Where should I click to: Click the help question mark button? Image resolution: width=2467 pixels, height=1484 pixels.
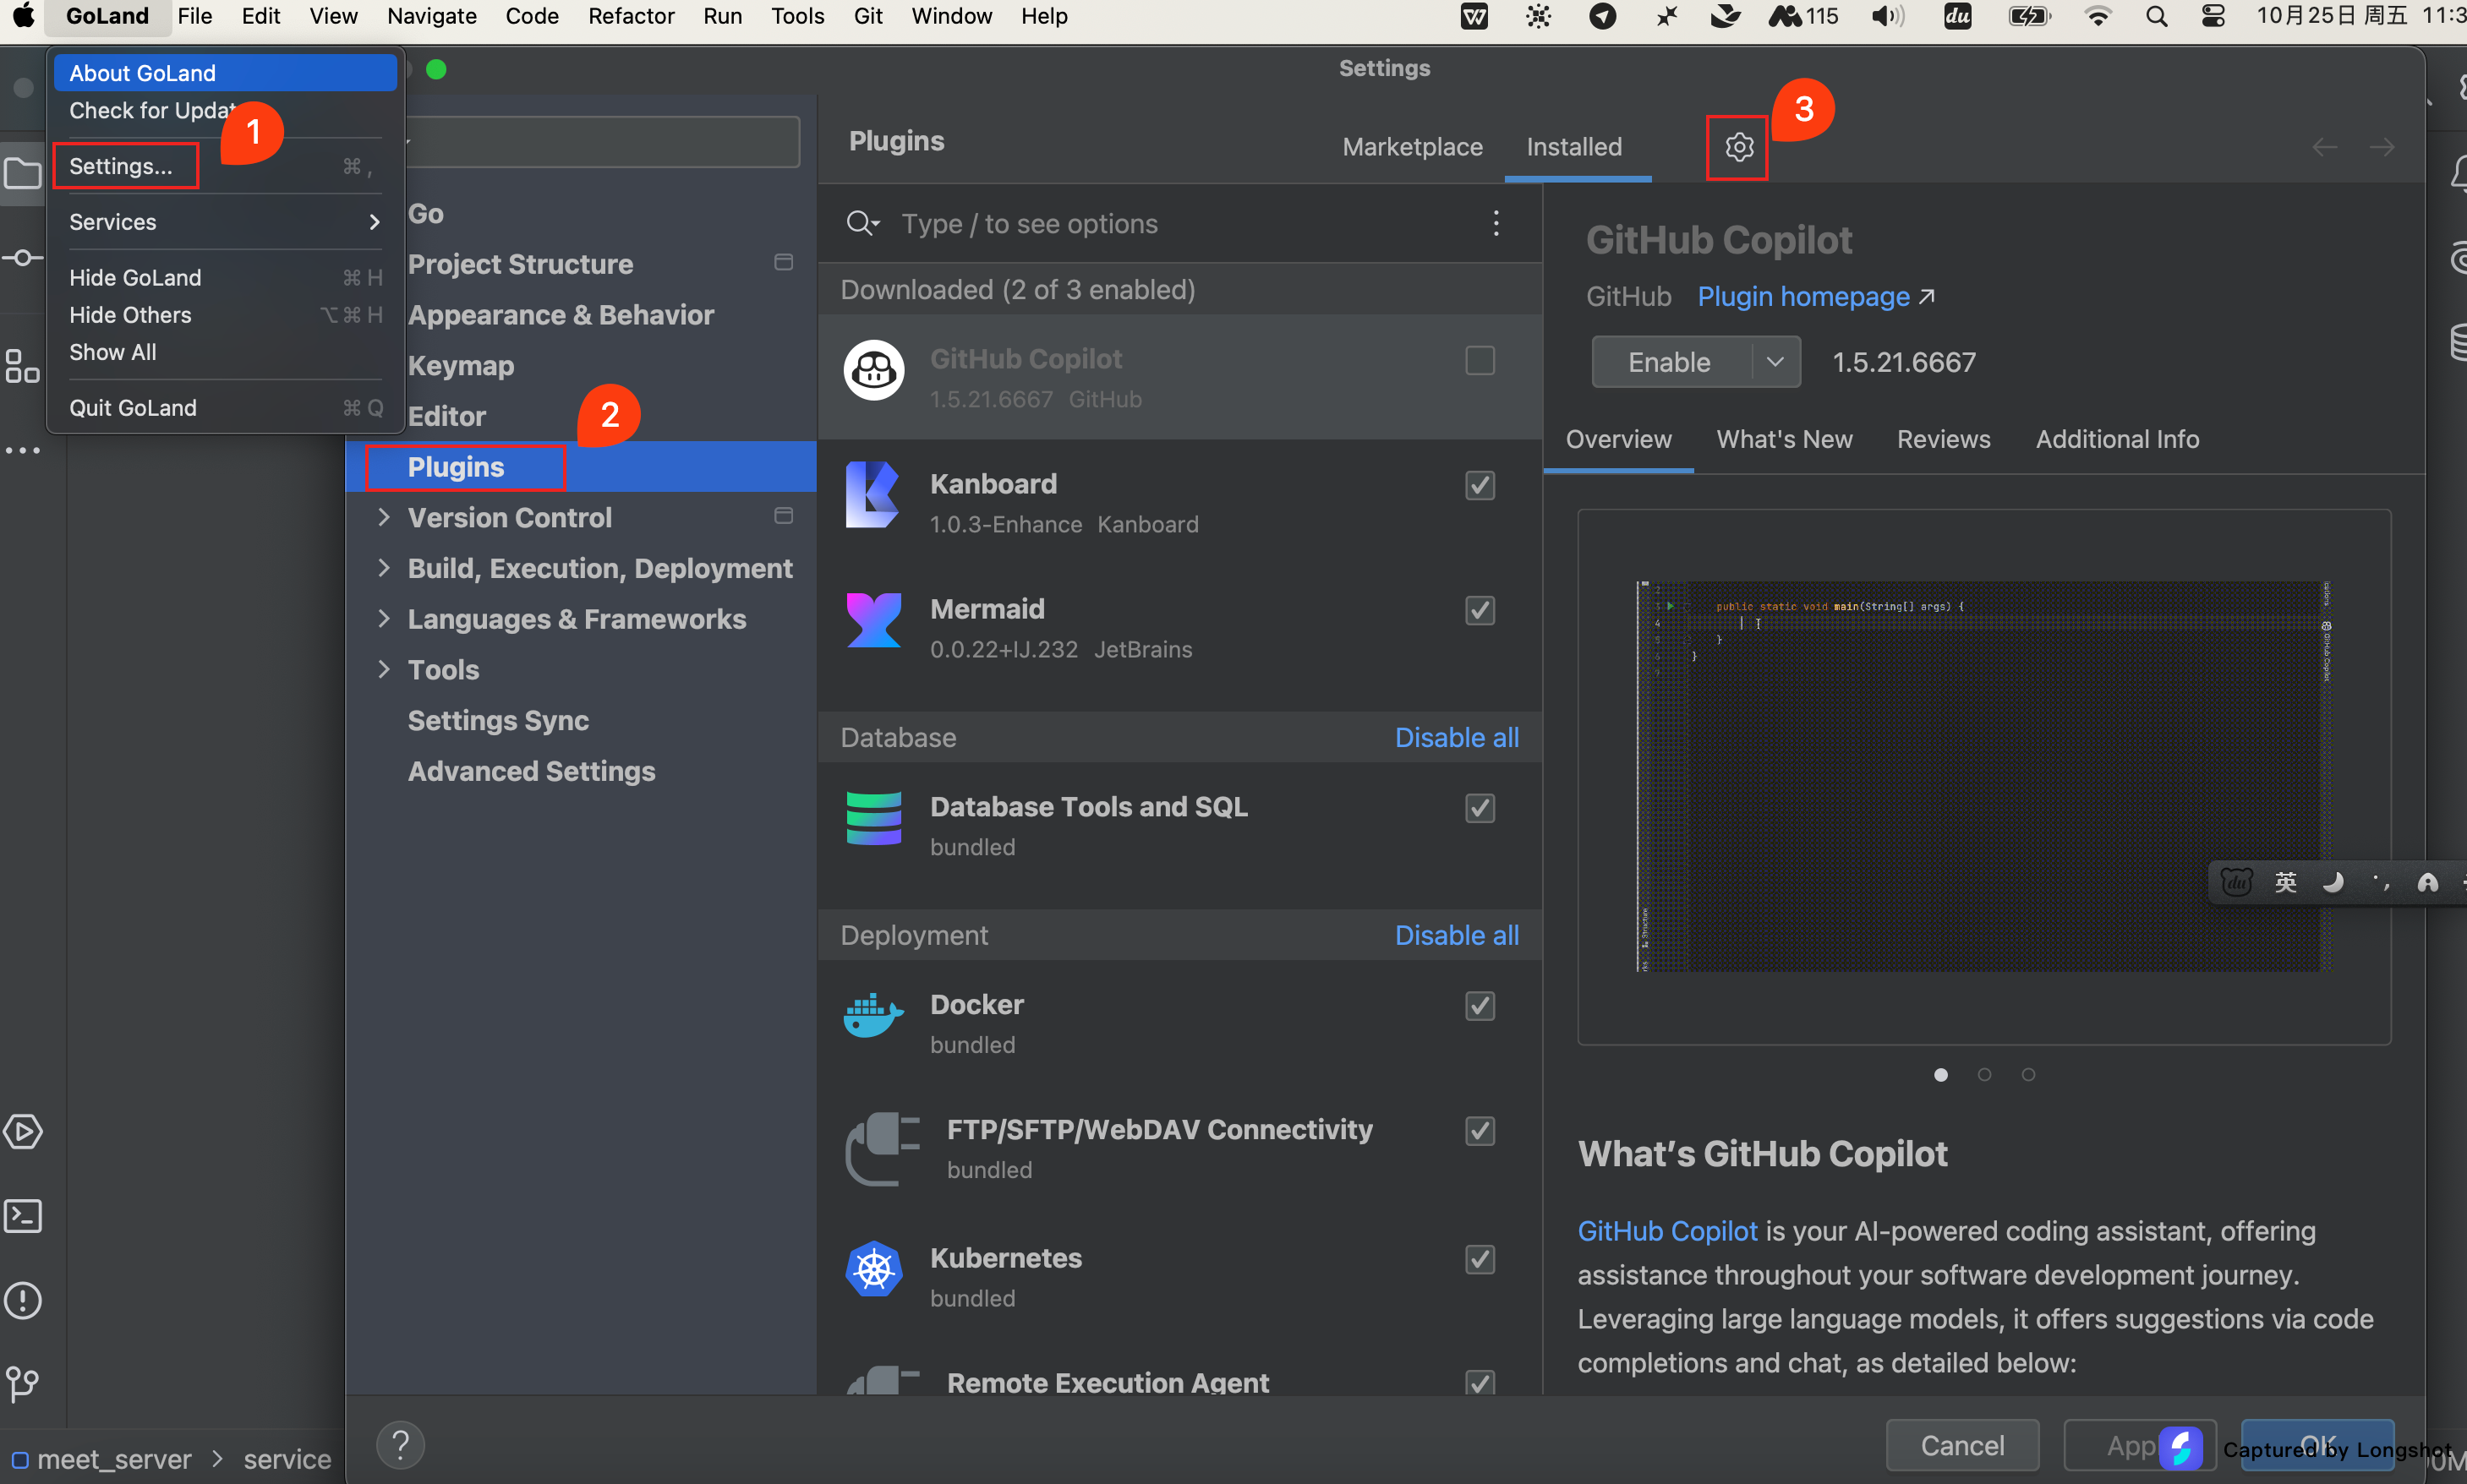point(400,1444)
